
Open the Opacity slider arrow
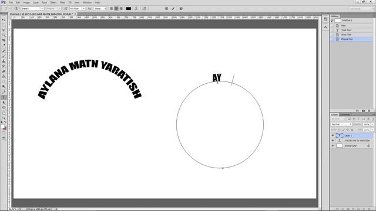click(372, 124)
